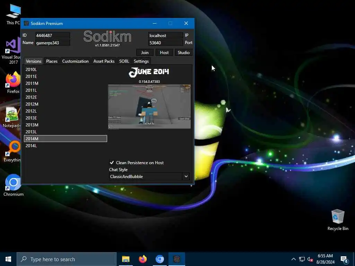
Task: Open the notification center icon
Action: click(344, 259)
